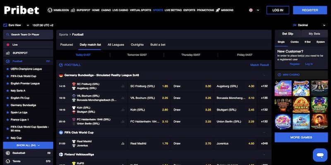The image size is (331, 165).
Task: Select the Thursday 03/07 date tab
Action: [x=191, y=55]
